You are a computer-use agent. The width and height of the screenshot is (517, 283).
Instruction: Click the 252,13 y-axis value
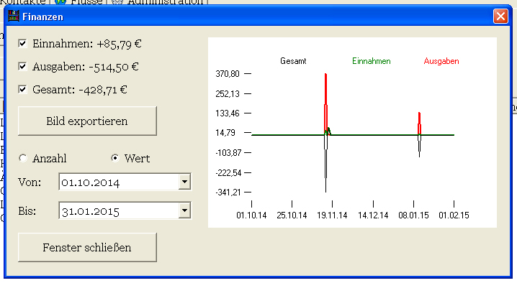(x=228, y=94)
